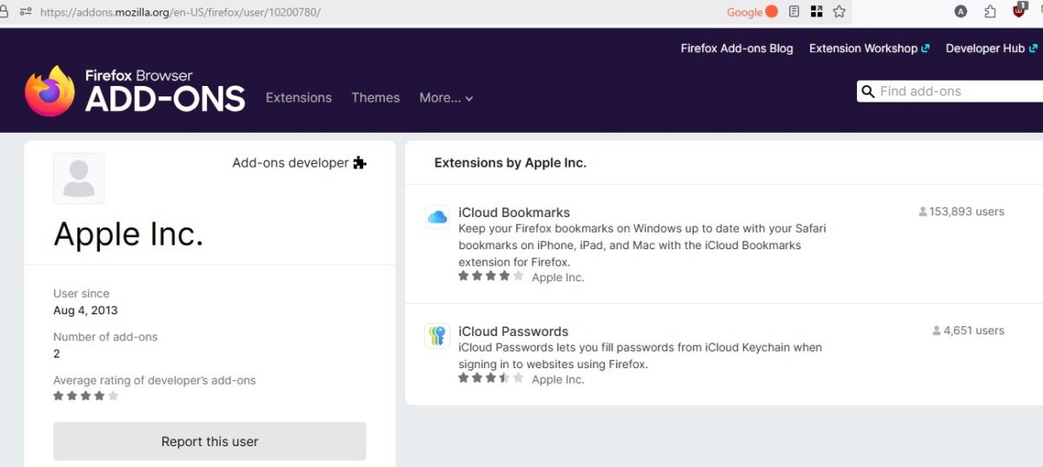The image size is (1043, 467).
Task: Click the uBlock Origin shield icon
Action: point(1020,11)
